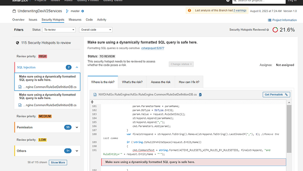Click the Permission category row label
Screen dimensions: 303x171
tap(25, 128)
